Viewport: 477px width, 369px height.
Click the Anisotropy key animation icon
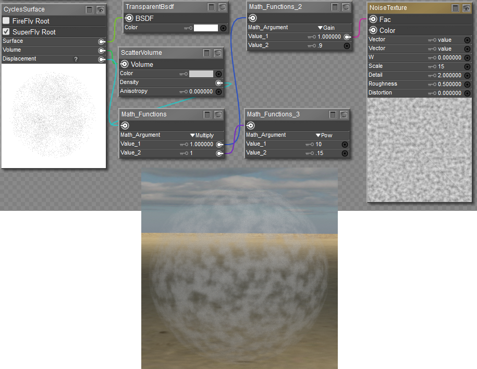pyautogui.click(x=184, y=91)
